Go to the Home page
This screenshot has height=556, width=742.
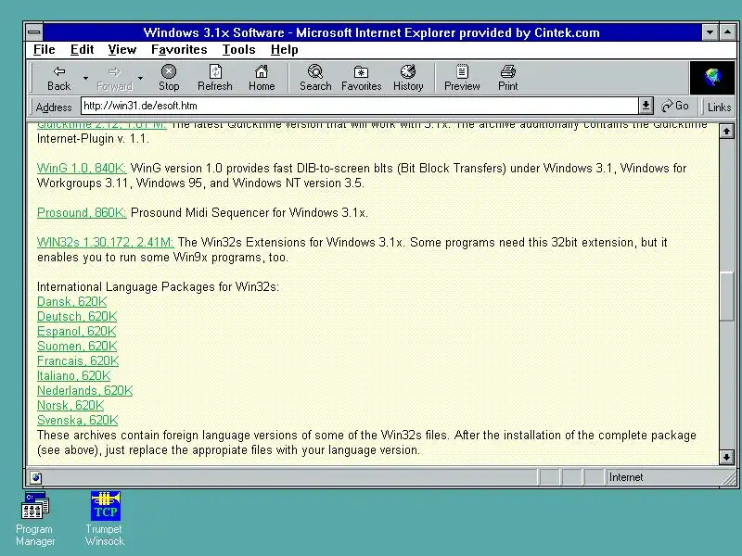point(262,78)
